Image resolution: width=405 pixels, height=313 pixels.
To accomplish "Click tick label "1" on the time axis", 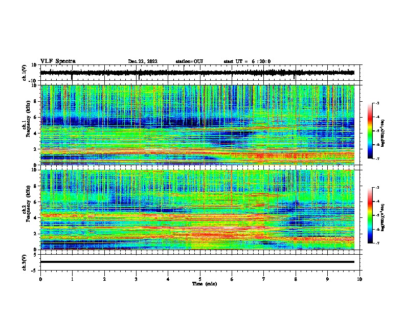I will coord(72,279).
